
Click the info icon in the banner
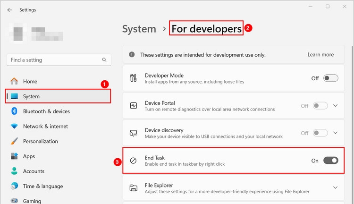(x=132, y=54)
